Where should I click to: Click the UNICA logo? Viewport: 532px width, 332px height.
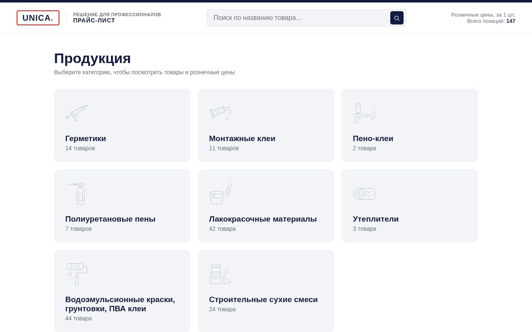click(x=38, y=18)
